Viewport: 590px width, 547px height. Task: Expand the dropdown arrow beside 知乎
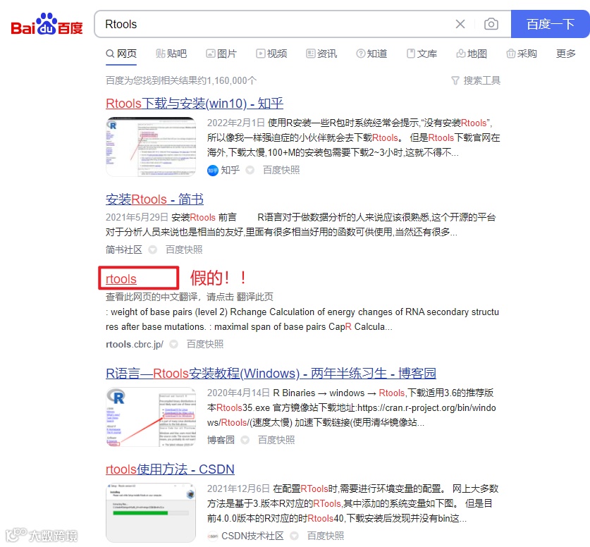coord(250,171)
